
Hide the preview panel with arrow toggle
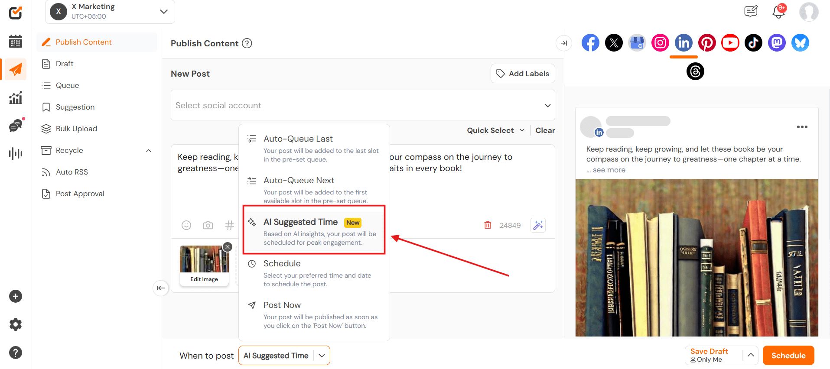click(x=564, y=43)
